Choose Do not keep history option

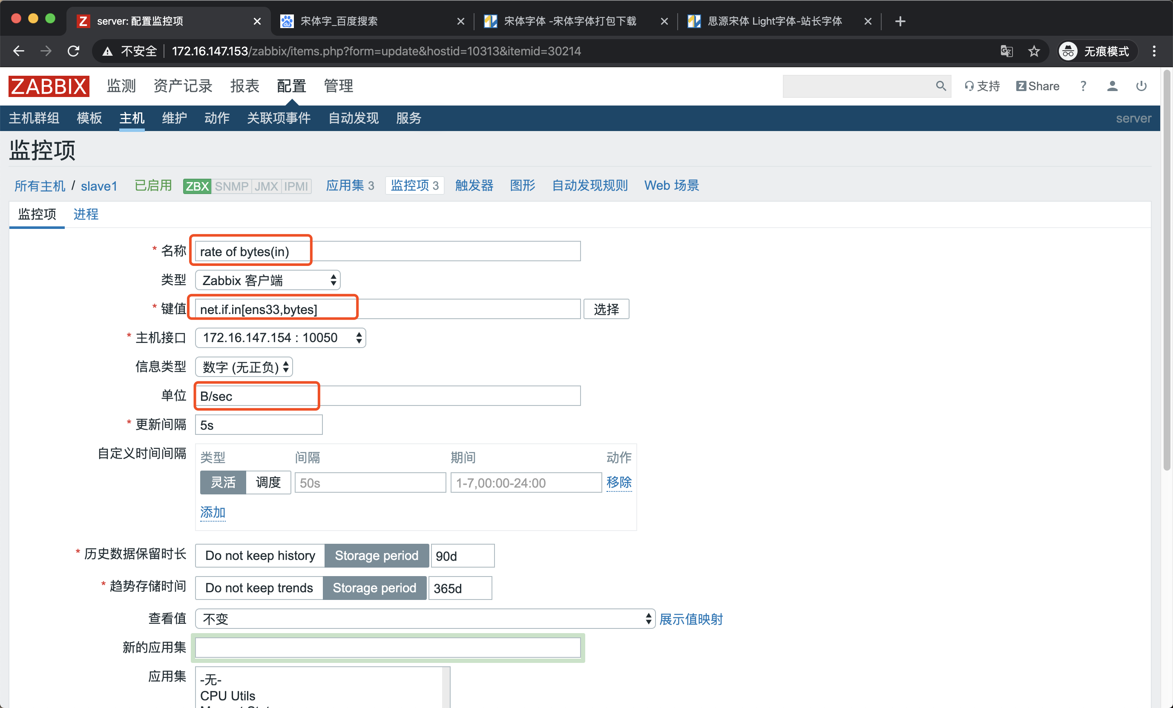click(x=260, y=555)
